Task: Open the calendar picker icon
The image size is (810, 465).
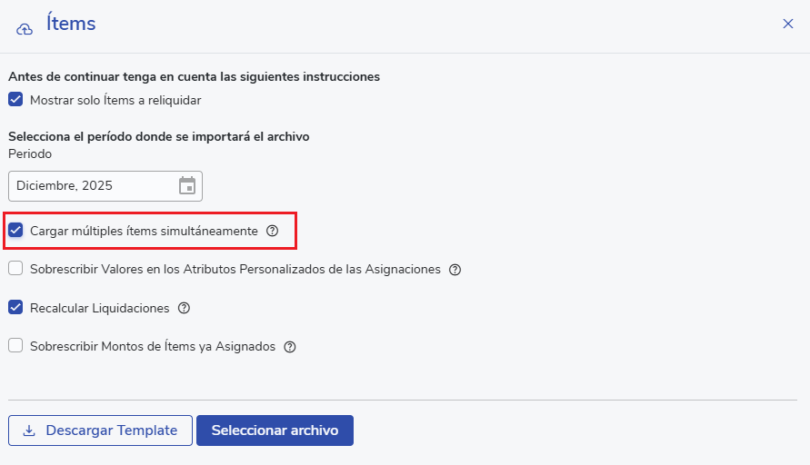Action: [x=187, y=186]
